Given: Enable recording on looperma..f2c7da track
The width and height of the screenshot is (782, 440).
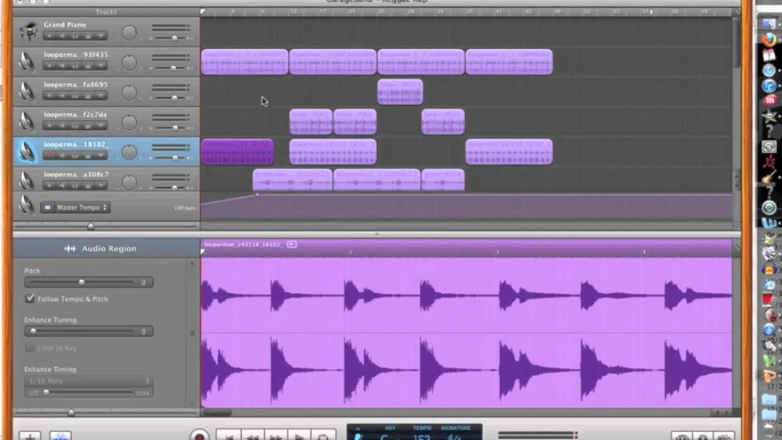Looking at the screenshot, I should tap(49, 126).
